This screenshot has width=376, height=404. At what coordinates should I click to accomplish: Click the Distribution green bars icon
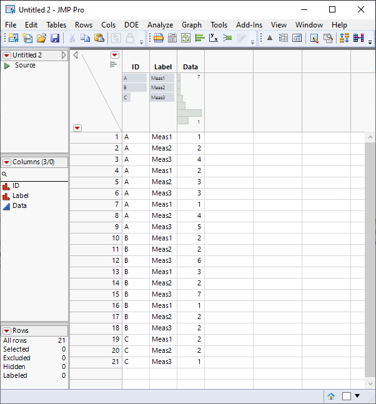tap(200, 38)
